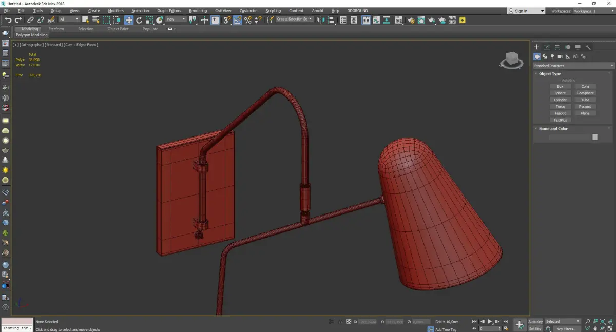Screen dimensions: 616x332
Task: Open the Utilities panel wrench icon
Action: [588, 47]
